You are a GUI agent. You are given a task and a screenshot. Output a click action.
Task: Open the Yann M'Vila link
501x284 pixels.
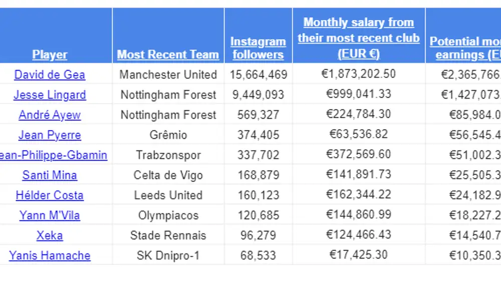click(x=50, y=216)
